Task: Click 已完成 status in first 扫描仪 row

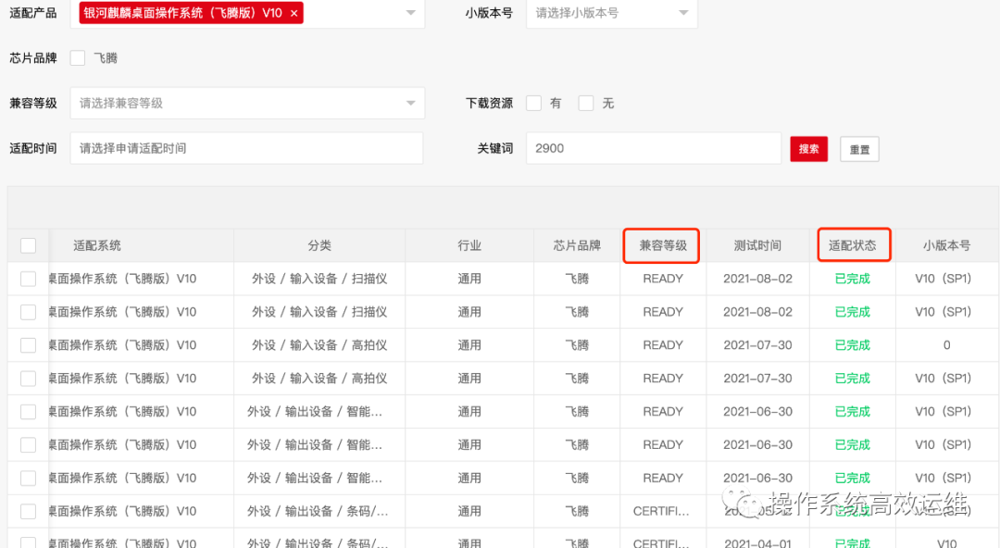Action: pyautogui.click(x=853, y=279)
